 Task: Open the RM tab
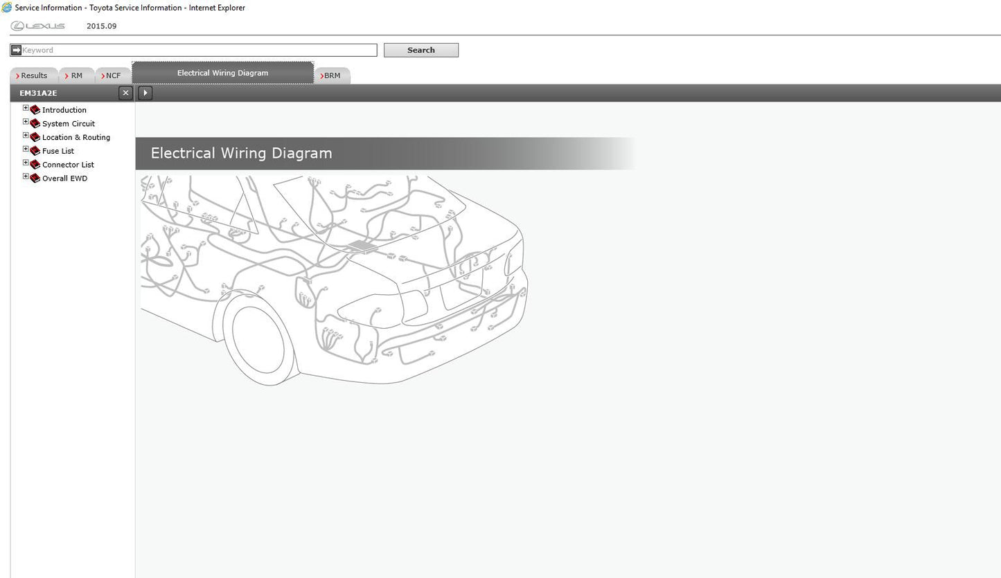(76, 75)
